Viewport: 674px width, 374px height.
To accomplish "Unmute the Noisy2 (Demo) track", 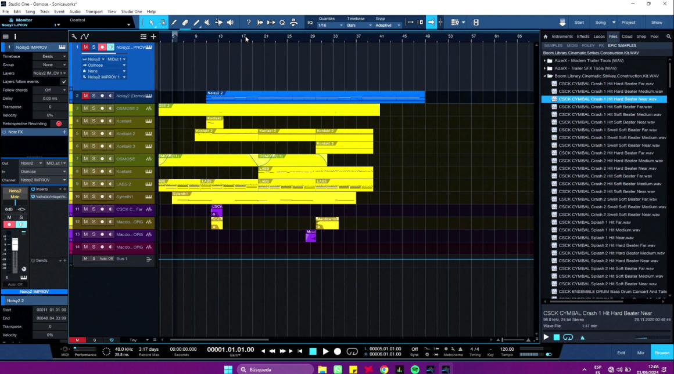I will pos(85,96).
